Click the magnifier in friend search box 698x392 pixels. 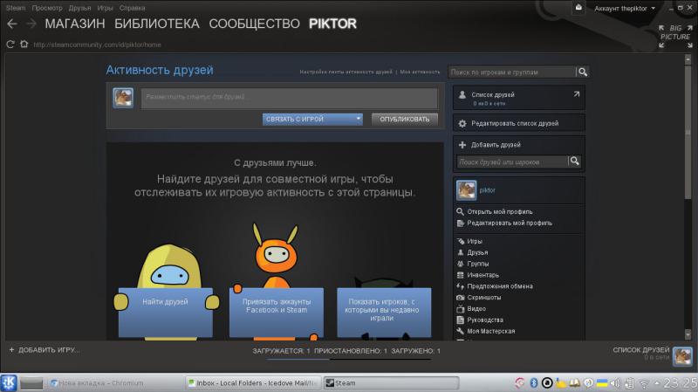575,162
